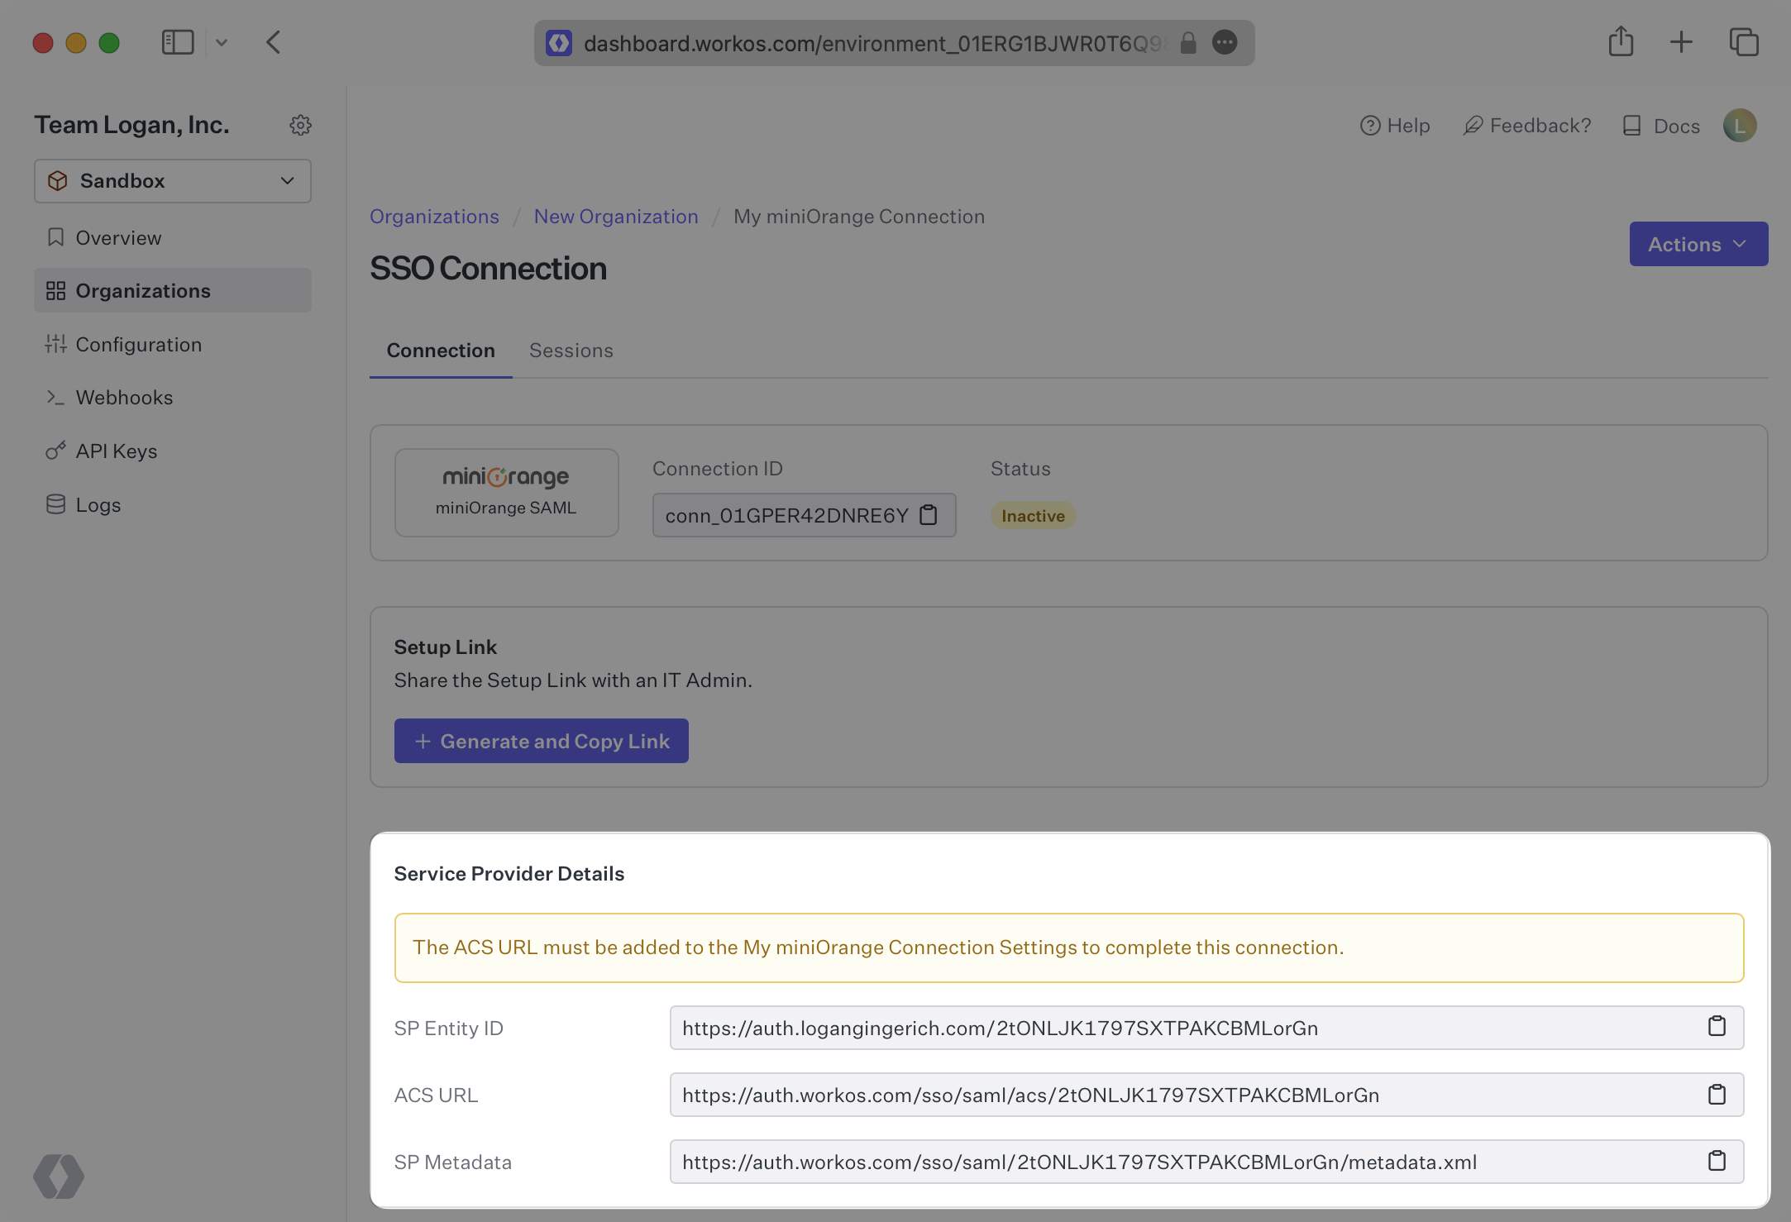
Task: Open API Keys in sidebar
Action: coord(117,451)
